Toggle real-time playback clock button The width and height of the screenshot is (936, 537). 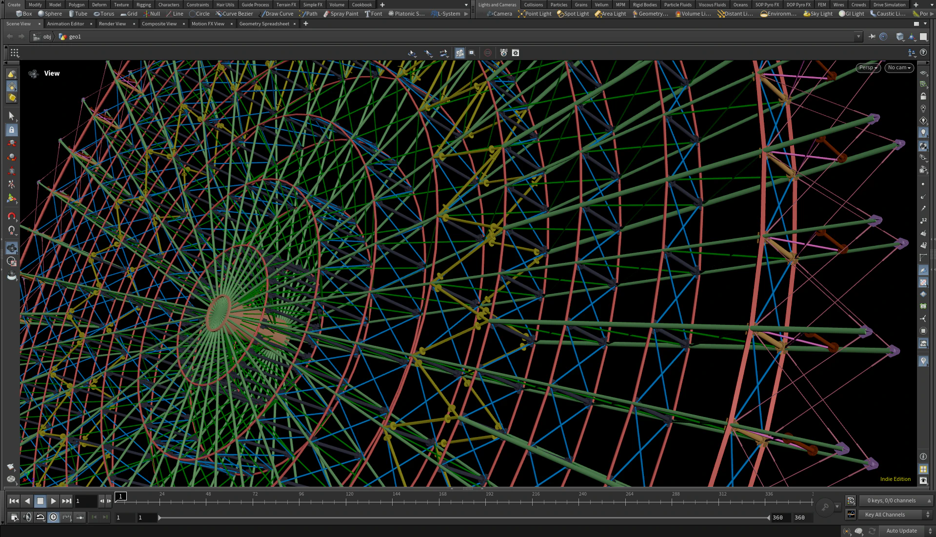click(54, 517)
